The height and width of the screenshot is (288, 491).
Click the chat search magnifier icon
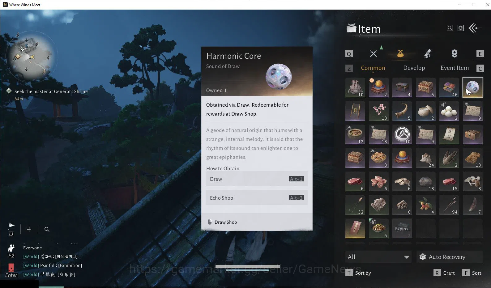[47, 229]
